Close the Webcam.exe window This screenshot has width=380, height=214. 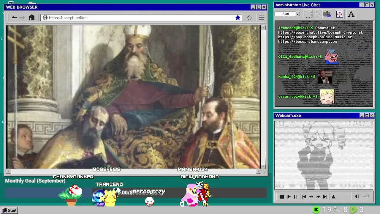pos(372,115)
